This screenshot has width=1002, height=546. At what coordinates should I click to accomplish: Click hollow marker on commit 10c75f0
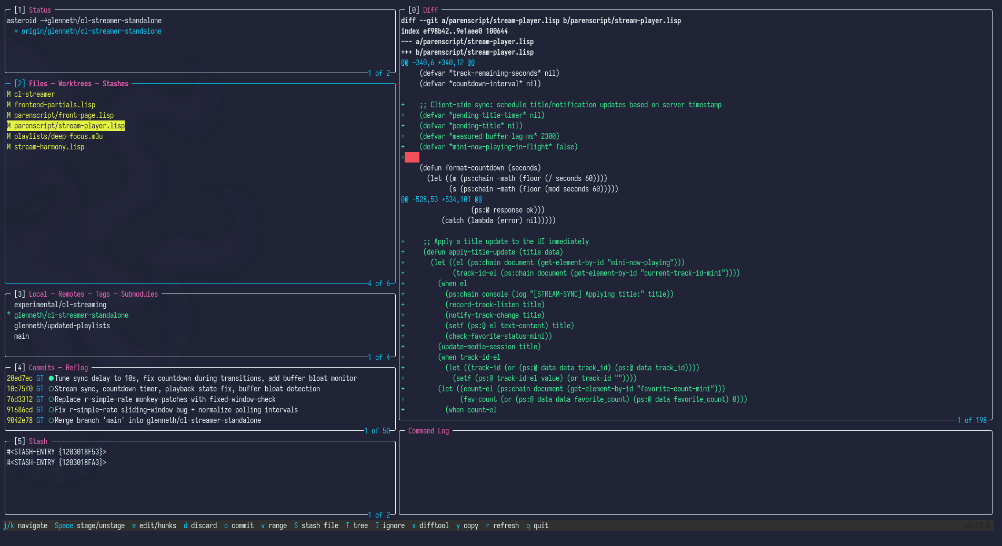coord(51,389)
